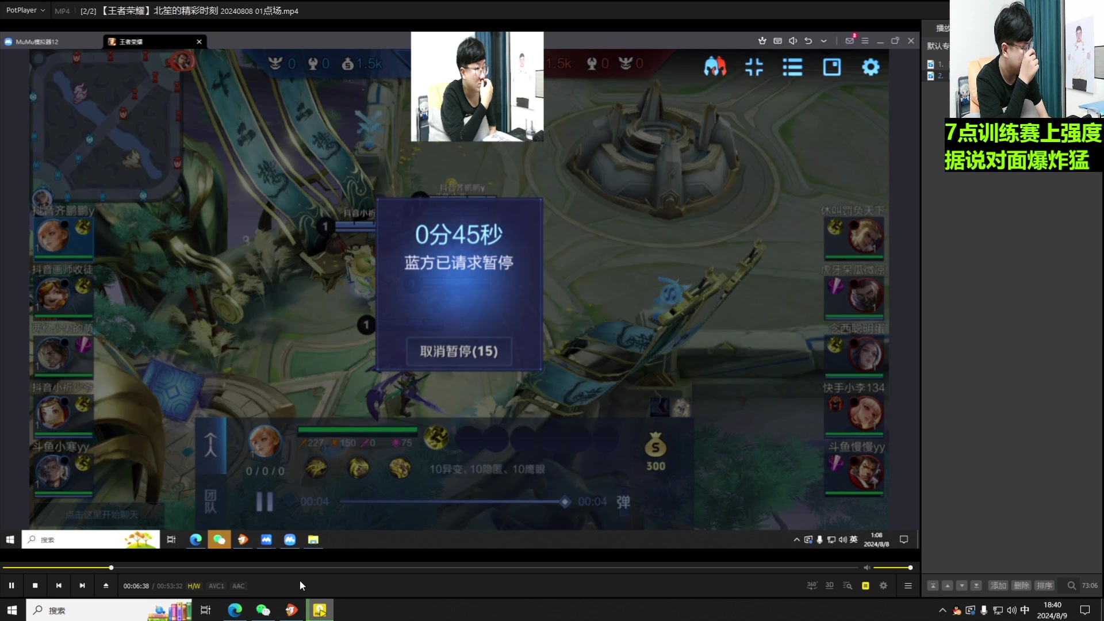Move playlist item to top

pyautogui.click(x=933, y=585)
